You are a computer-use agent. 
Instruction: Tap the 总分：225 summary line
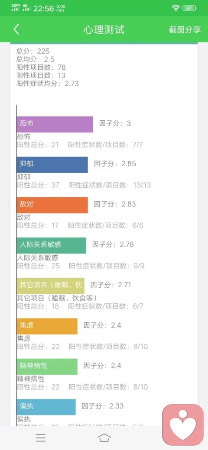[x=33, y=51]
